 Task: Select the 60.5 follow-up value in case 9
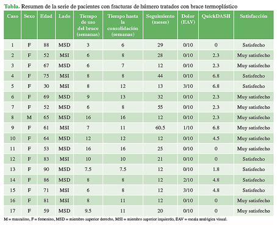(x=160, y=128)
